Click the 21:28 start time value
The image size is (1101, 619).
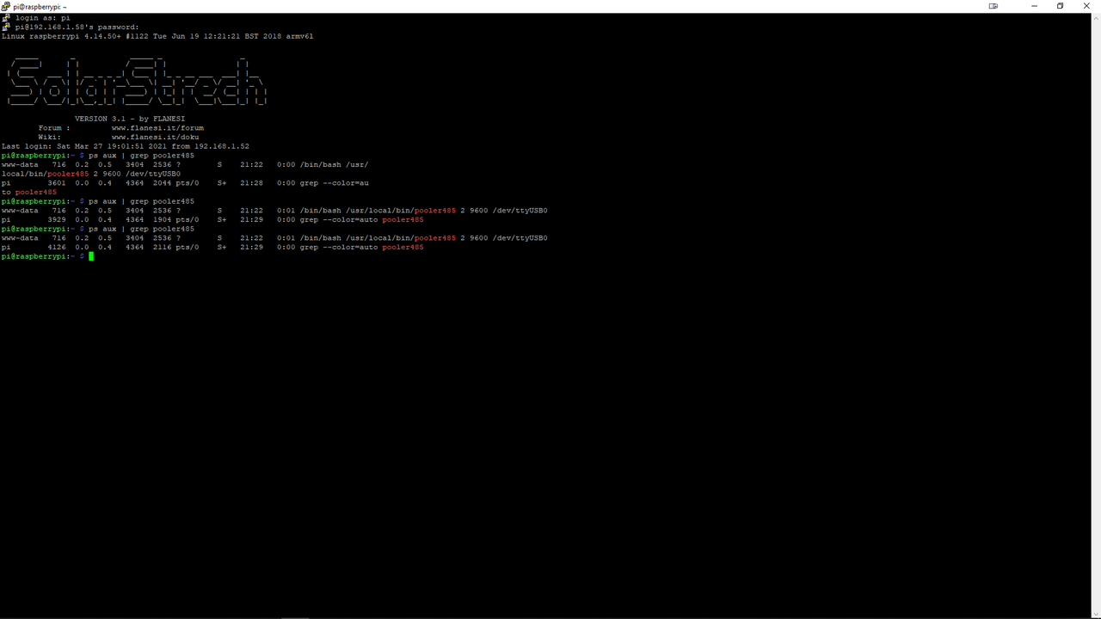click(x=251, y=183)
